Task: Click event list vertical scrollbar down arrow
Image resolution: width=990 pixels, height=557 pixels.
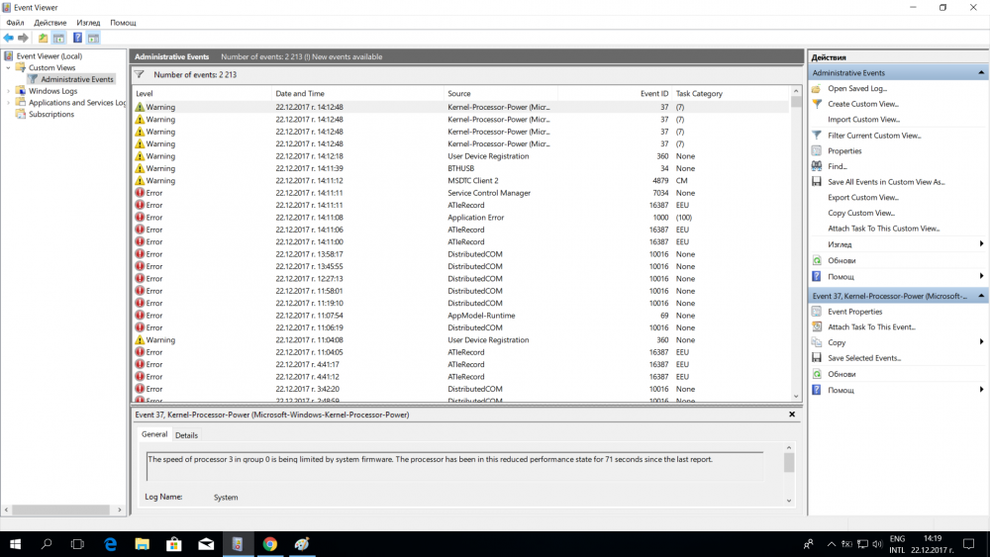Action: coord(796,396)
